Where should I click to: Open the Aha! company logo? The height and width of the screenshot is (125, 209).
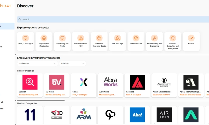tap(137, 115)
